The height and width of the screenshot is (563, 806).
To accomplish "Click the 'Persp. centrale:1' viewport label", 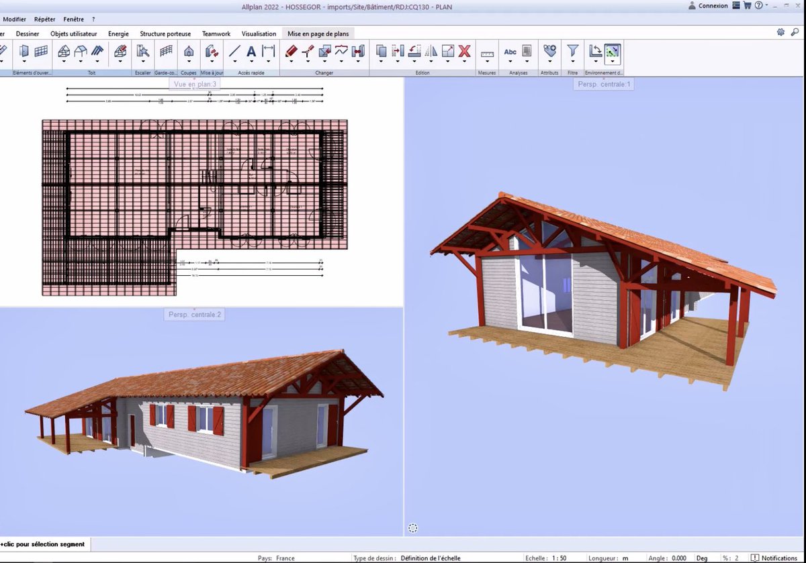I will [x=604, y=84].
